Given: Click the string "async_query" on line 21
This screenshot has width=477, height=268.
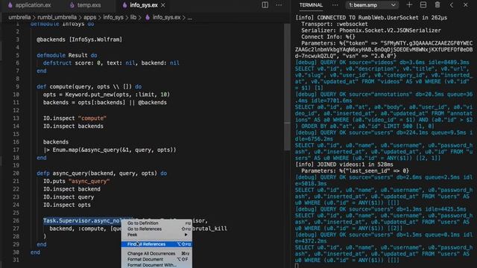Looking at the screenshot, I should click(x=89, y=181).
